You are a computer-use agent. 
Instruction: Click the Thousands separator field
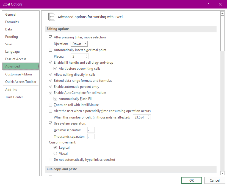tap(91, 137)
